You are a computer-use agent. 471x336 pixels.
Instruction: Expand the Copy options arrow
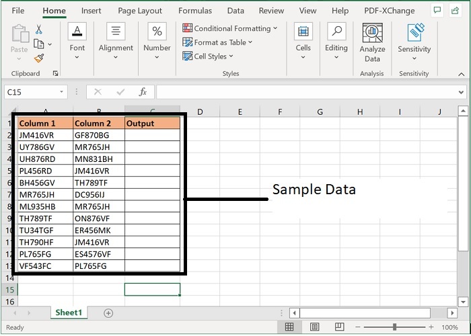[50, 44]
